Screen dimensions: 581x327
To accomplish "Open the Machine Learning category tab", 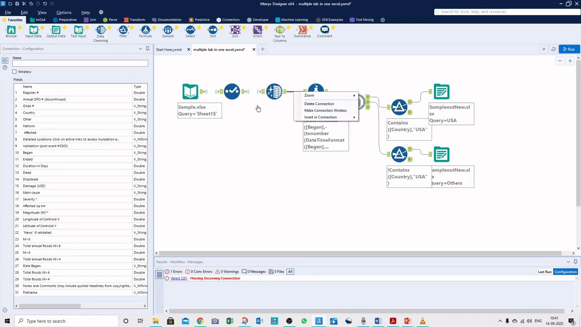I will click(291, 20).
